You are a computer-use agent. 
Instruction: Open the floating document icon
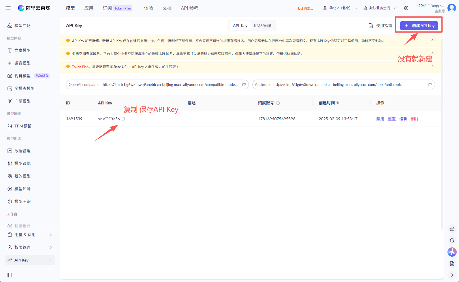coord(452,264)
